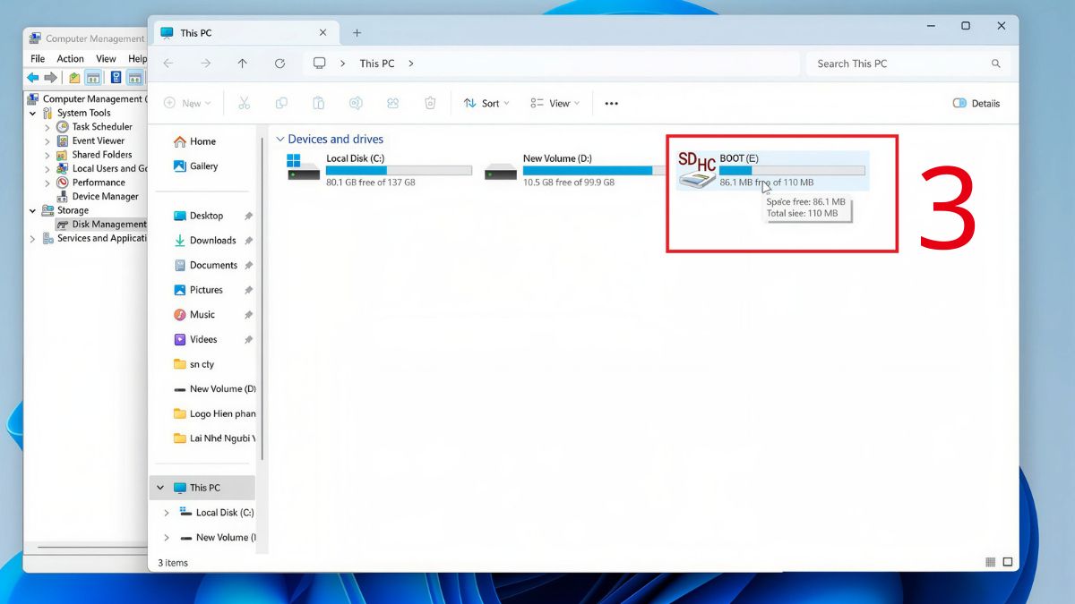Screen dimensions: 1075x604
Task: Go back with the Explorer back arrow
Action: pyautogui.click(x=168, y=64)
